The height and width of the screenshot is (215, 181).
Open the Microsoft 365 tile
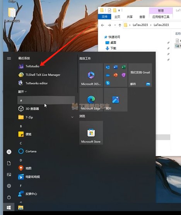pyautogui.click(x=91, y=75)
